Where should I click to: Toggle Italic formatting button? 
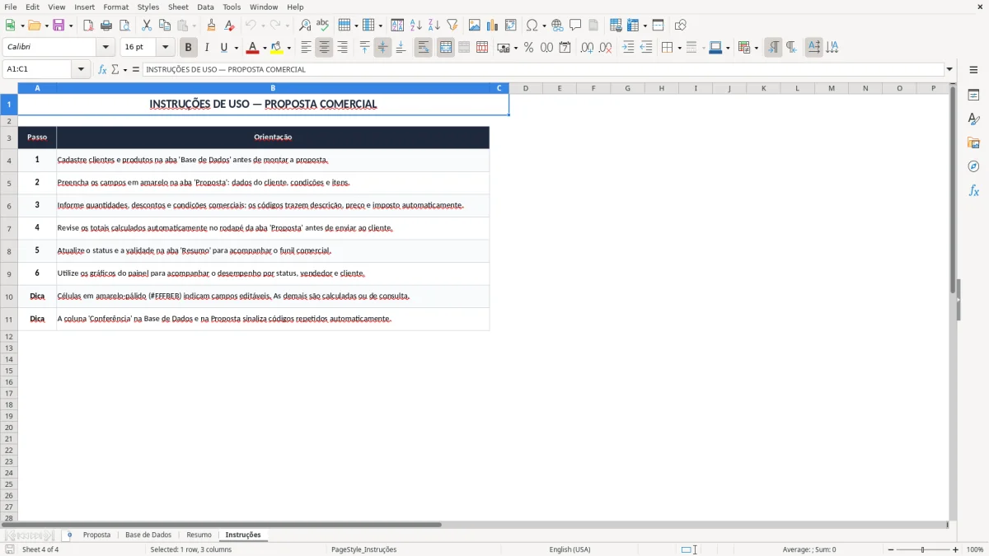207,48
